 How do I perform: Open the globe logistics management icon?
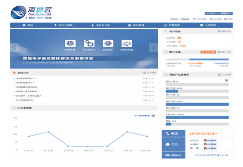[x=70, y=43]
